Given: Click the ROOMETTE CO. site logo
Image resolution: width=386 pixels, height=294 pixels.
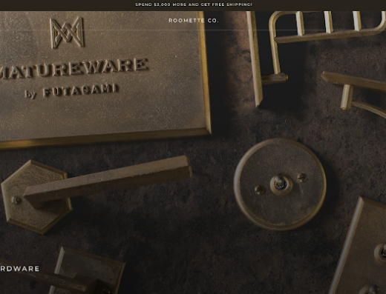Looking at the screenshot, I should (x=194, y=21).
